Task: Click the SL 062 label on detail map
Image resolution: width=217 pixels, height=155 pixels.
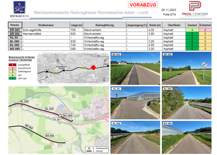Action: point(24,101)
